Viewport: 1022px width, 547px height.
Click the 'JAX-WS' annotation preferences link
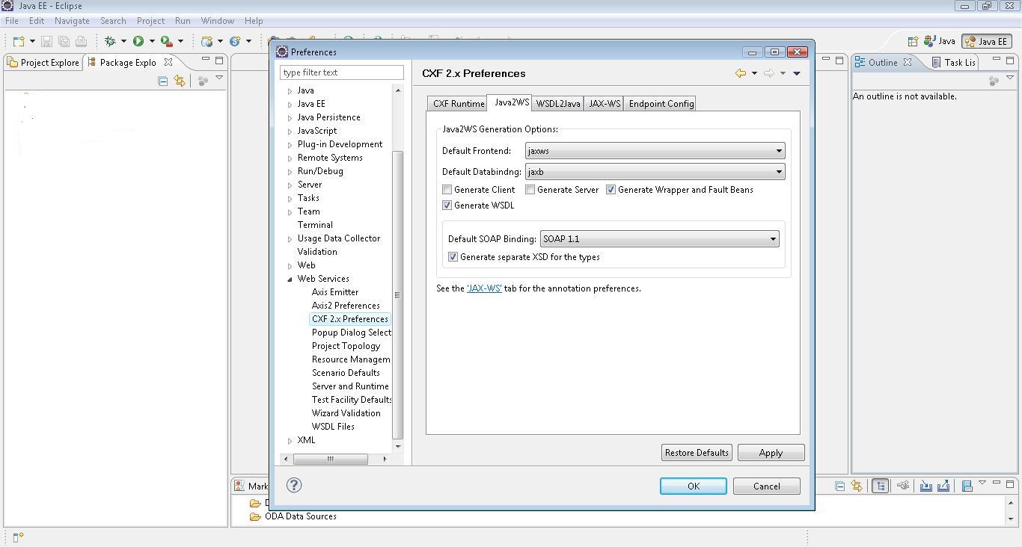coord(483,288)
